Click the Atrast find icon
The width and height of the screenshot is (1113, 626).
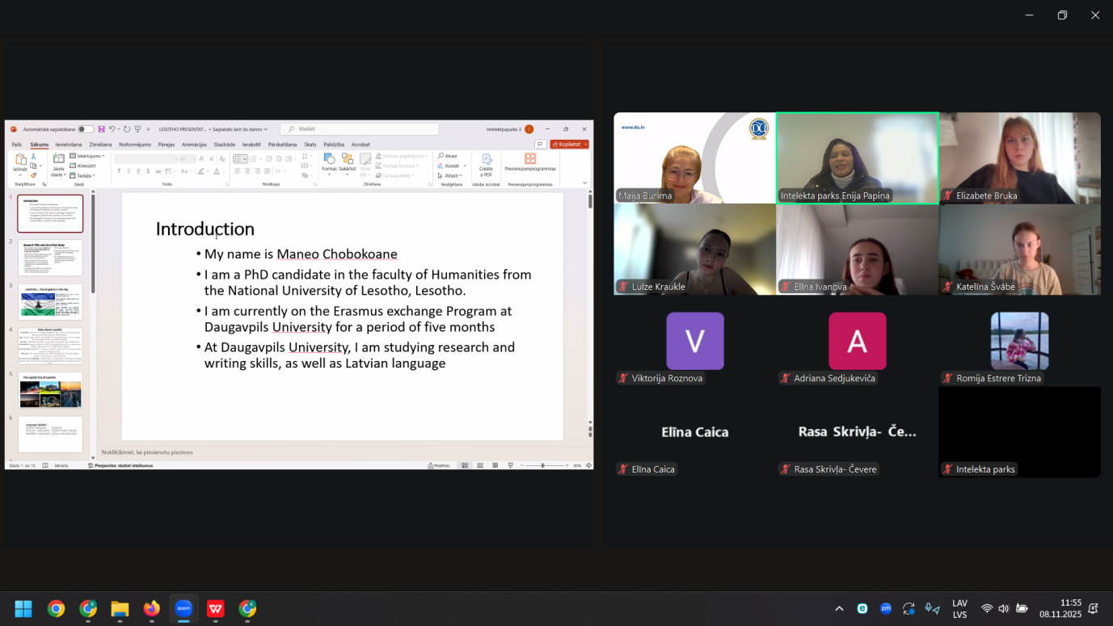[x=449, y=156]
